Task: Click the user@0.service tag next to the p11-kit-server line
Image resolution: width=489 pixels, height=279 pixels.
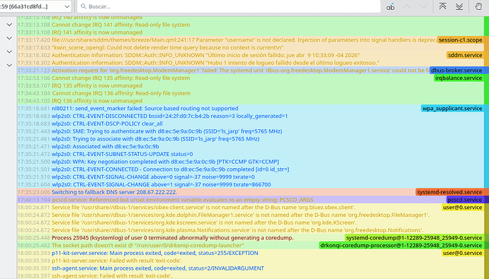Action: (463, 253)
